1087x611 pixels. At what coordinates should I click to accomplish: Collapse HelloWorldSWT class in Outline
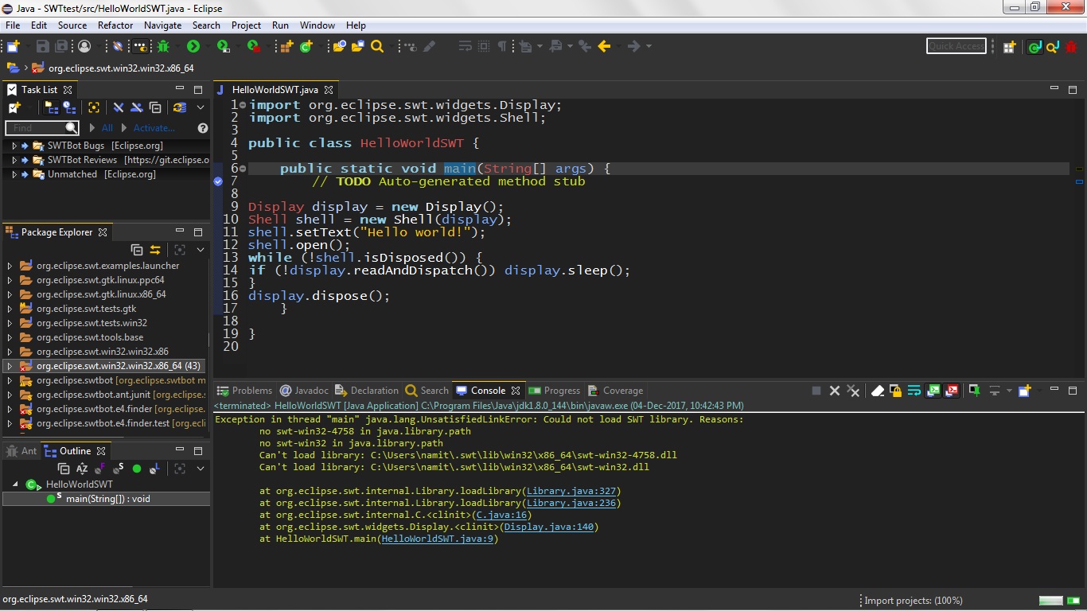pyautogui.click(x=15, y=485)
